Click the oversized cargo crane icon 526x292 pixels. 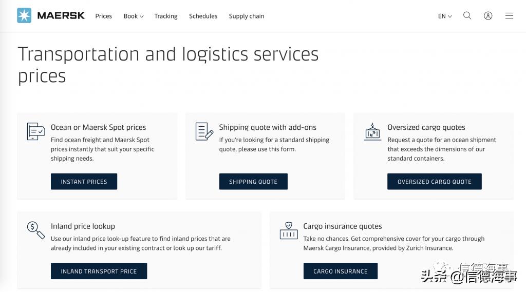click(x=372, y=131)
